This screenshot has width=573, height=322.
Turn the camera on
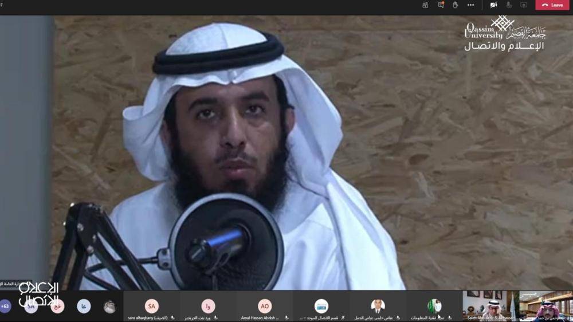point(493,5)
